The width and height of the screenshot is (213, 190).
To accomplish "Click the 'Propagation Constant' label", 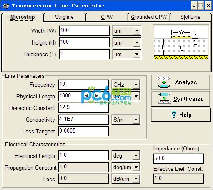I will (30, 167).
